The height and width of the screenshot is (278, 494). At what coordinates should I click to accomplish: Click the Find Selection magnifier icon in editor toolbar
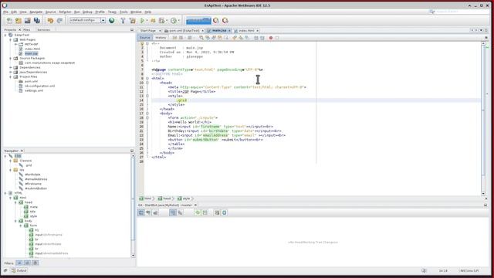[201, 38]
